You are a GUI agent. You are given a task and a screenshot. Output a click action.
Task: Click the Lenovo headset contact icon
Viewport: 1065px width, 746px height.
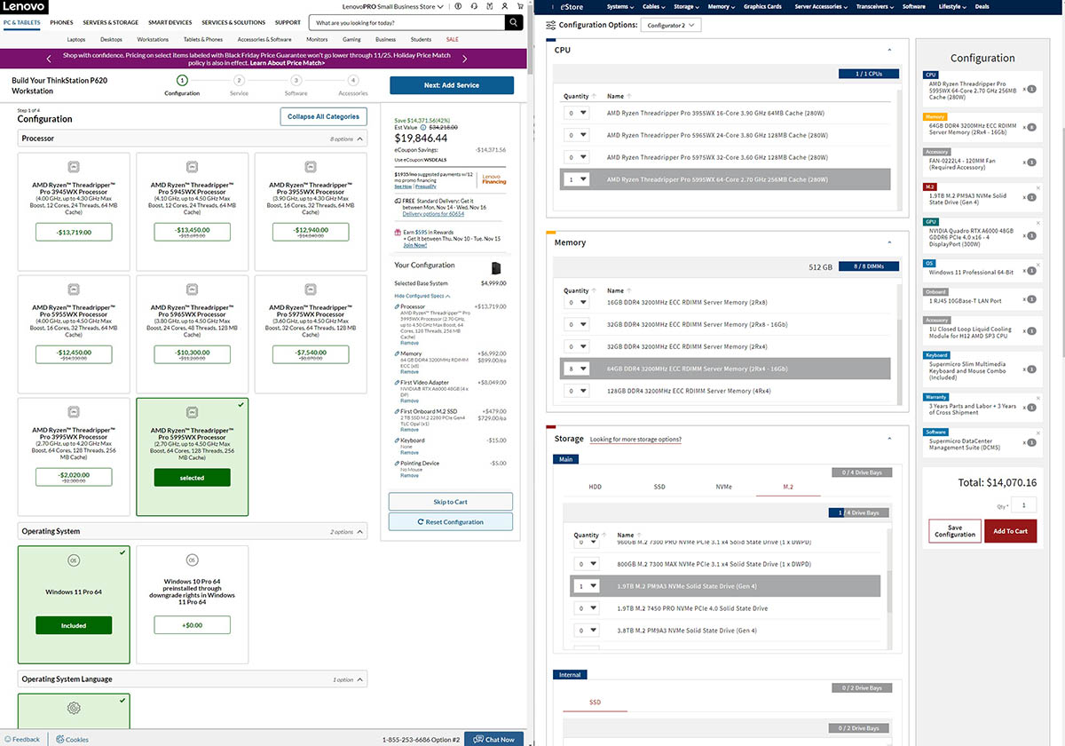(473, 5)
